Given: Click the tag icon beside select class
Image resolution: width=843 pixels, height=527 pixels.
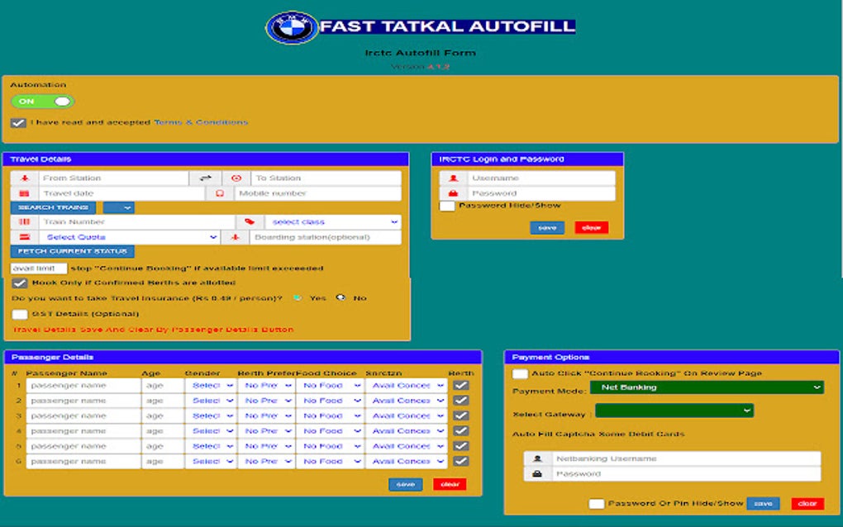Looking at the screenshot, I should 250,221.
